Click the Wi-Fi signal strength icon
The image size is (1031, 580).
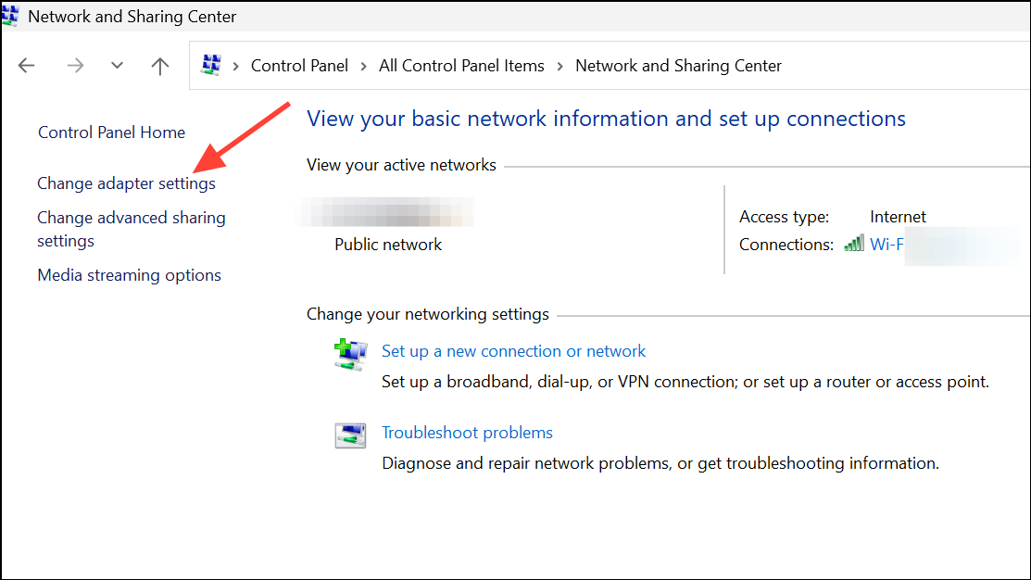pyautogui.click(x=853, y=243)
